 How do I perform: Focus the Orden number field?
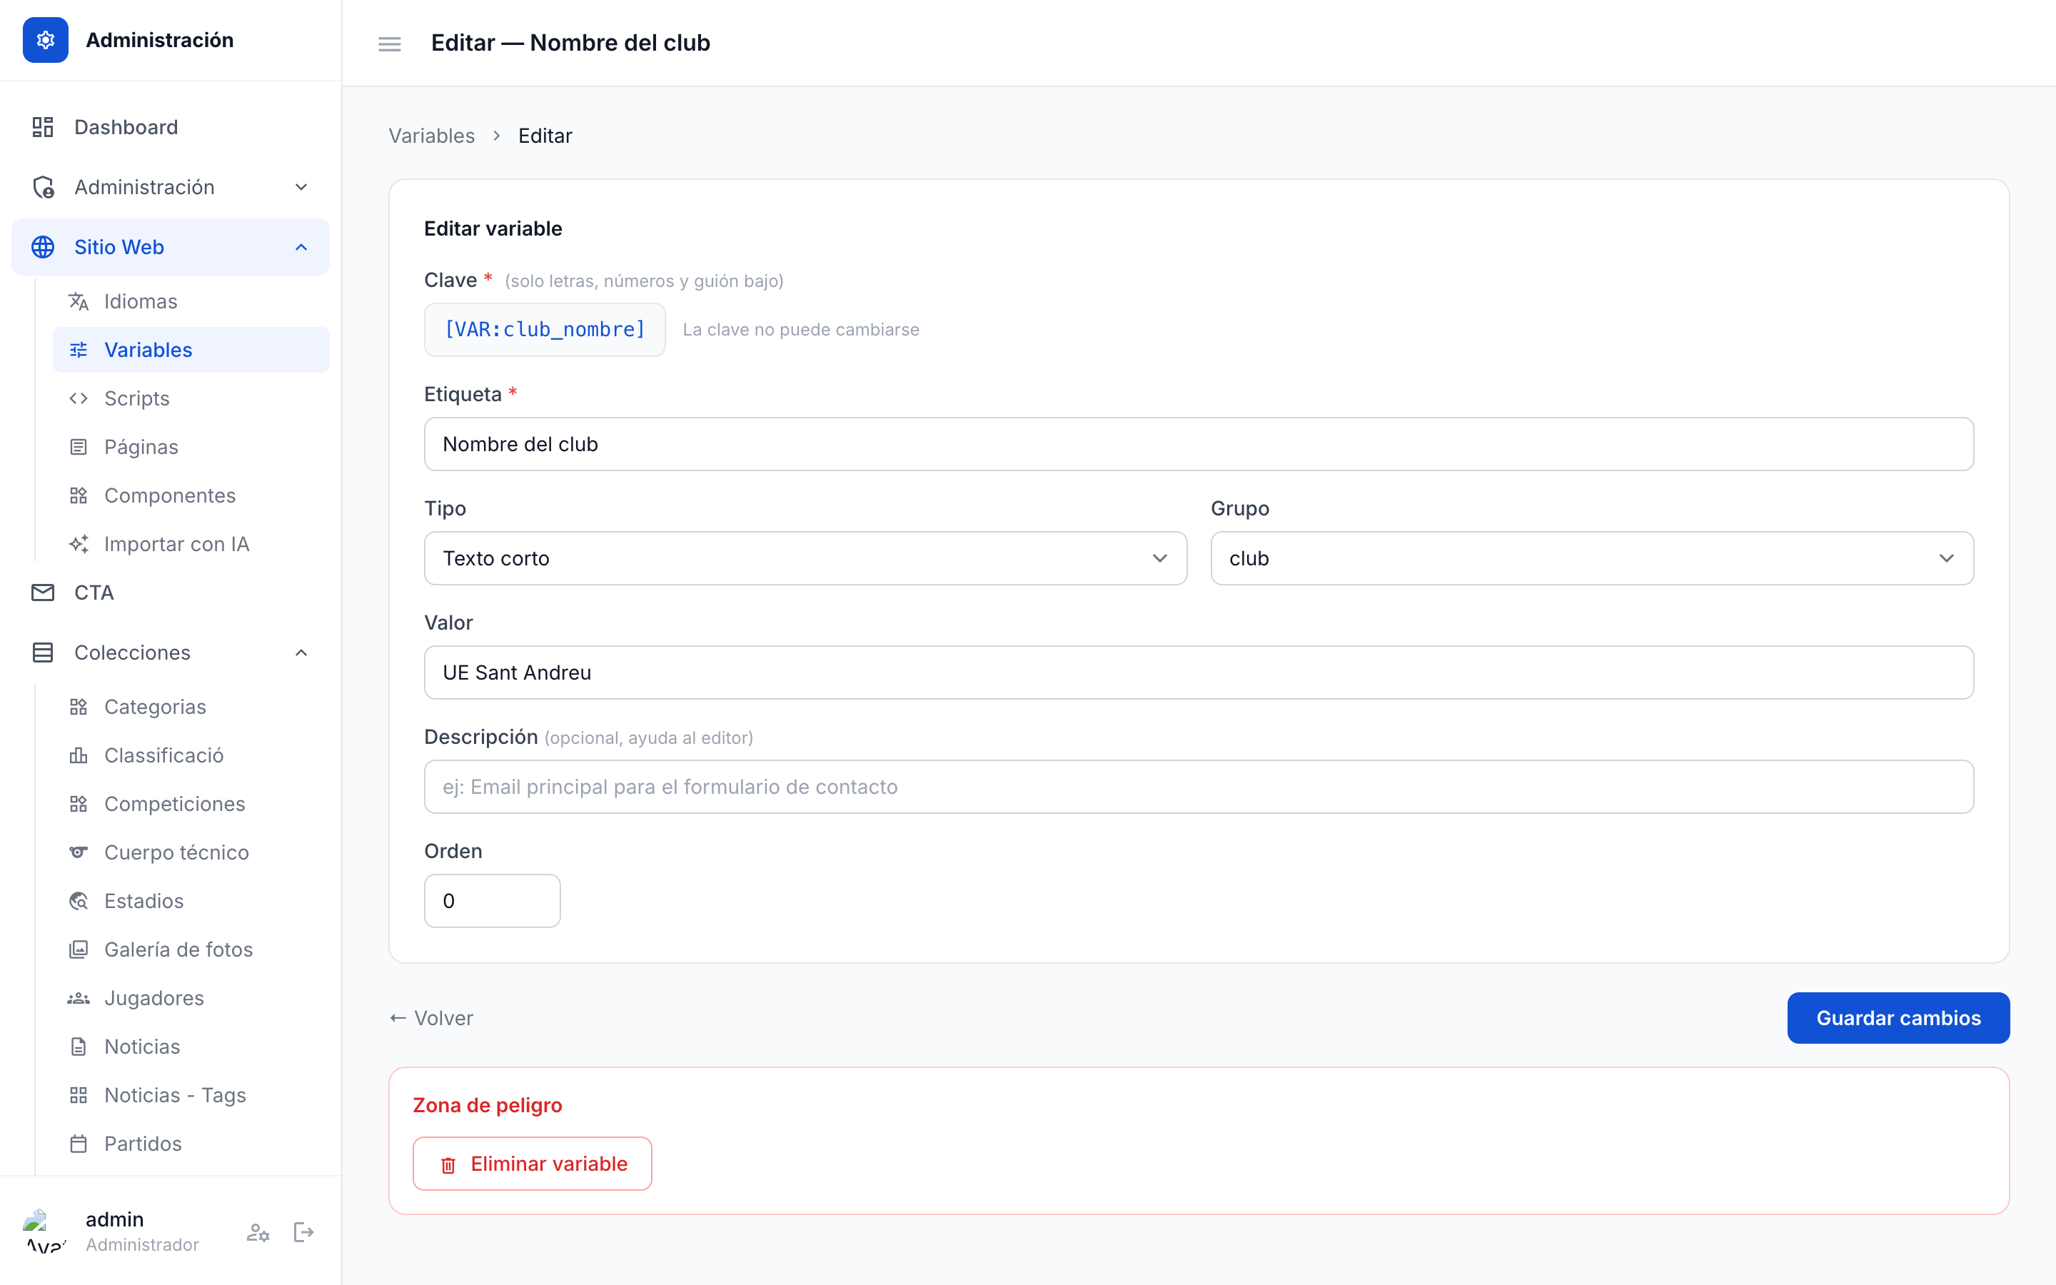pyautogui.click(x=492, y=901)
